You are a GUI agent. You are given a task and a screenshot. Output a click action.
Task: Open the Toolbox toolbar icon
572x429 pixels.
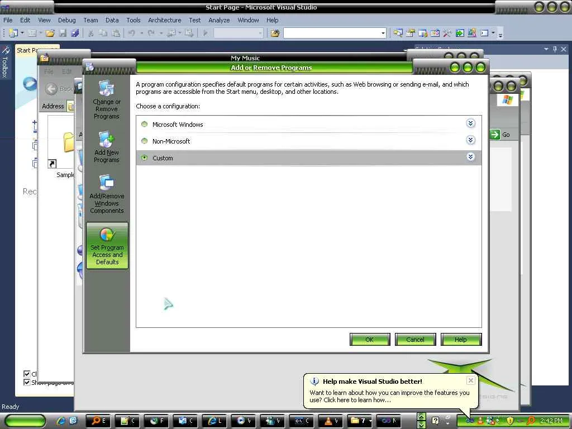coord(447,33)
